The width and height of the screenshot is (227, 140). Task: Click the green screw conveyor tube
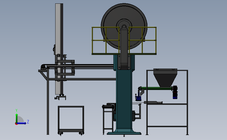pyautogui.click(x=156, y=88)
